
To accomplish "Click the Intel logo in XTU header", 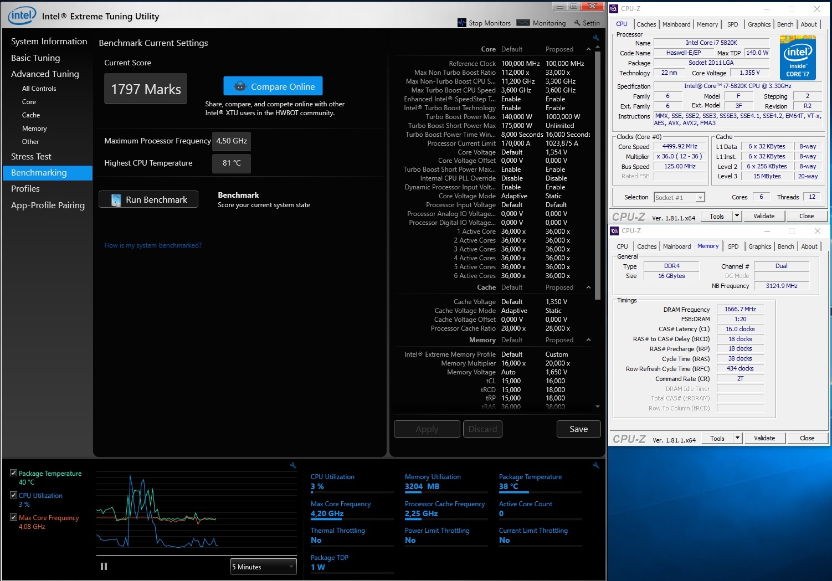I will point(22,16).
